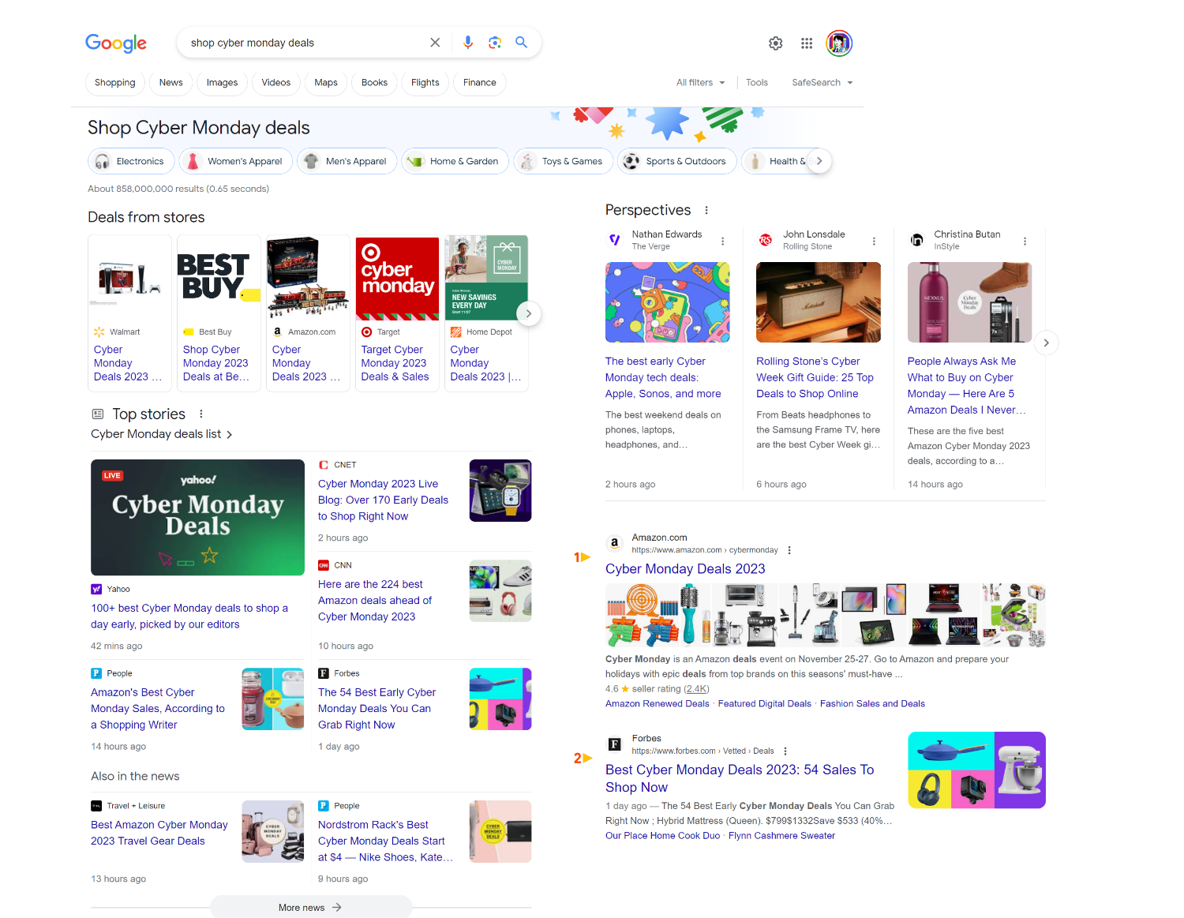Open Yahoo Cyber Monday Deals live thumbnail
Viewport: 1184px width, 918px height.
pyautogui.click(x=197, y=517)
